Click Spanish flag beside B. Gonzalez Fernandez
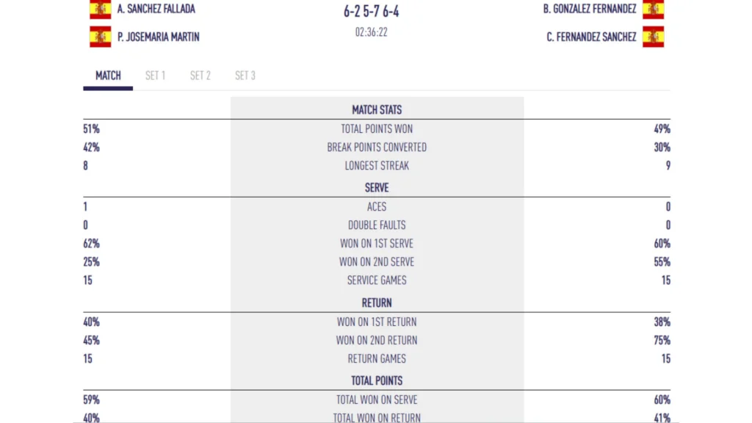This screenshot has width=752, height=423. [653, 10]
